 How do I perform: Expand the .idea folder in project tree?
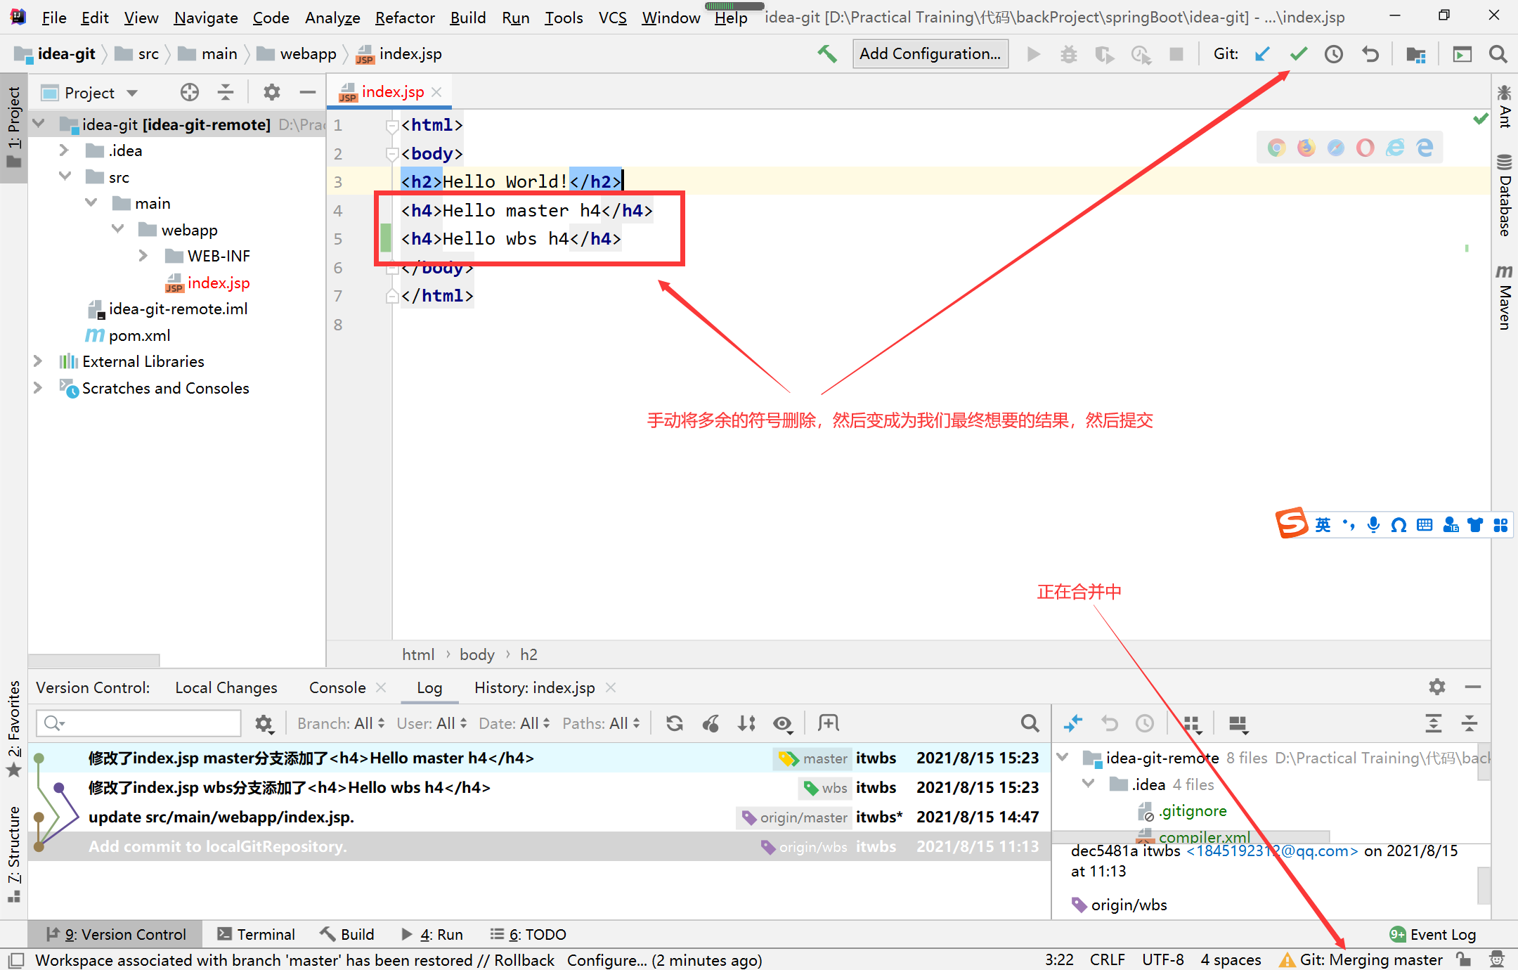click(64, 150)
